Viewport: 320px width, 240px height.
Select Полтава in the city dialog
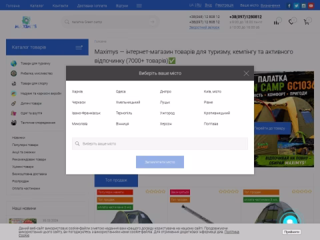(x=211, y=124)
